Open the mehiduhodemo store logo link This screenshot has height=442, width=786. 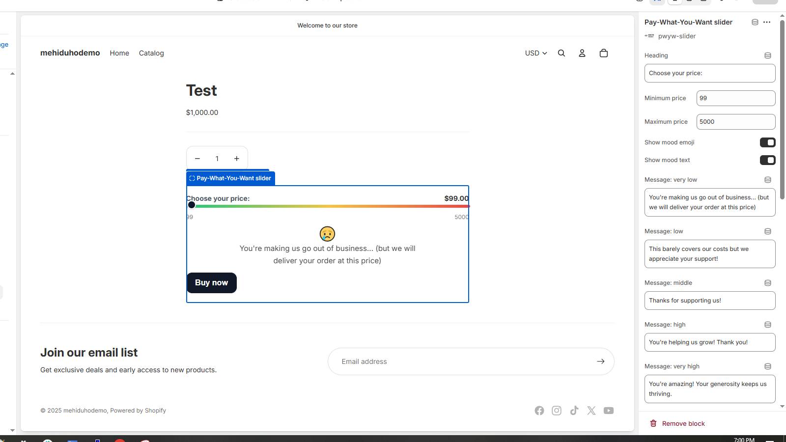70,53
